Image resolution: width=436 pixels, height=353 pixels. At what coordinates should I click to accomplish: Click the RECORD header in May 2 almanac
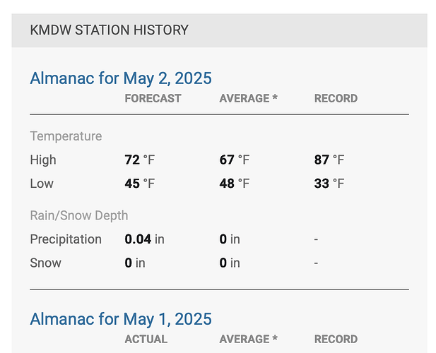click(336, 98)
